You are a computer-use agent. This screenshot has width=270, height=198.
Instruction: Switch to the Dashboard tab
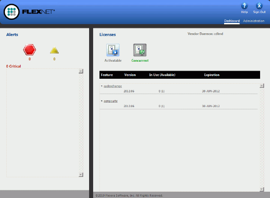(x=232, y=21)
